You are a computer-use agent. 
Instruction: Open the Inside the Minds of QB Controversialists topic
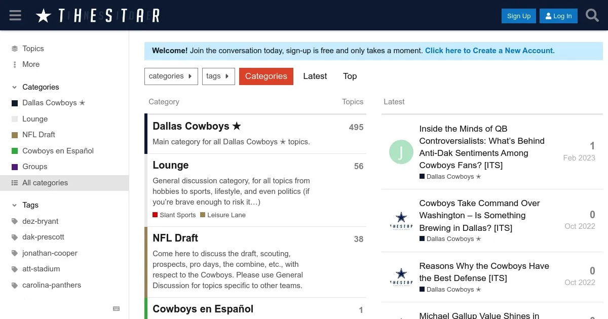click(x=482, y=147)
